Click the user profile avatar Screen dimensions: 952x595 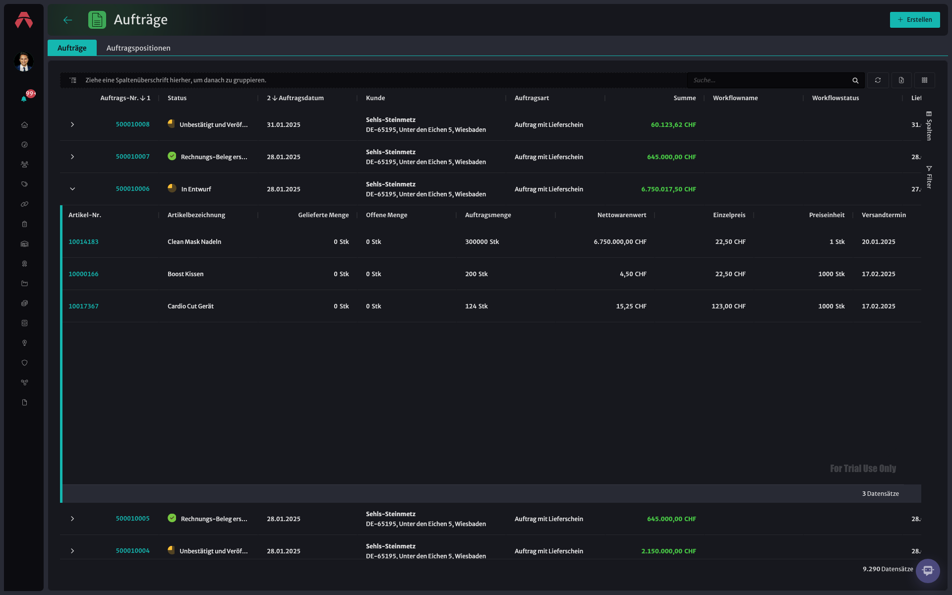click(23, 62)
